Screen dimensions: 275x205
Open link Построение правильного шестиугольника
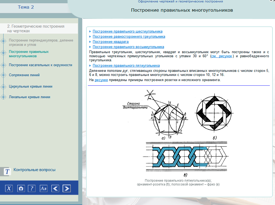click(x=127, y=31)
